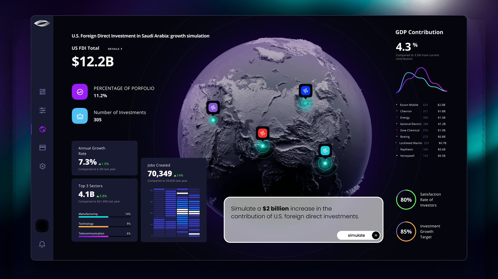This screenshot has height=279, width=498.
Task: Open the dashboard grid icon in sidebar
Action: 42,92
